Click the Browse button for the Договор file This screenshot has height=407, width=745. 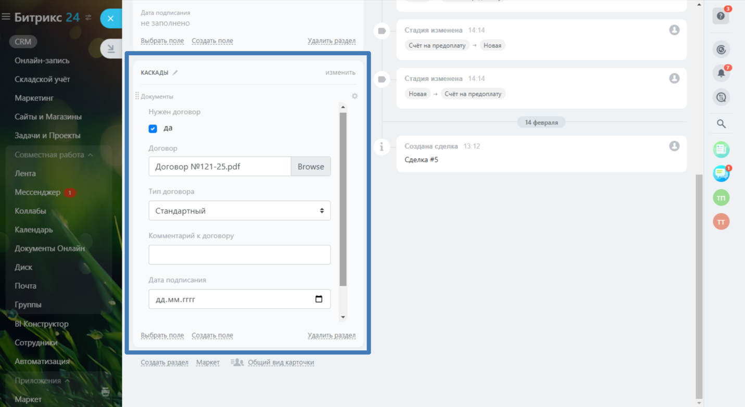click(311, 167)
